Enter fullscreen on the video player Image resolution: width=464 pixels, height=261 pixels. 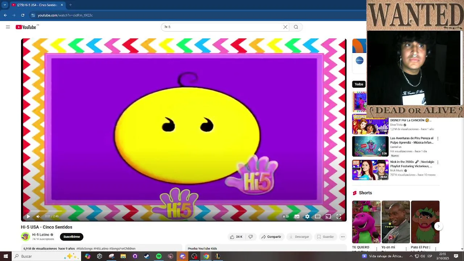[339, 216]
